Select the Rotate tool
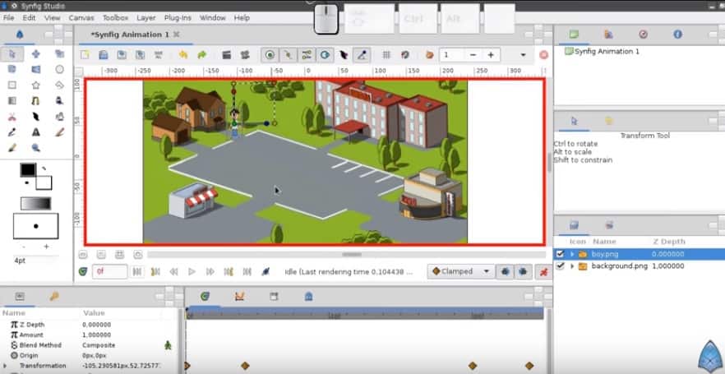Screen dimensions: 725x374 tap(12, 69)
